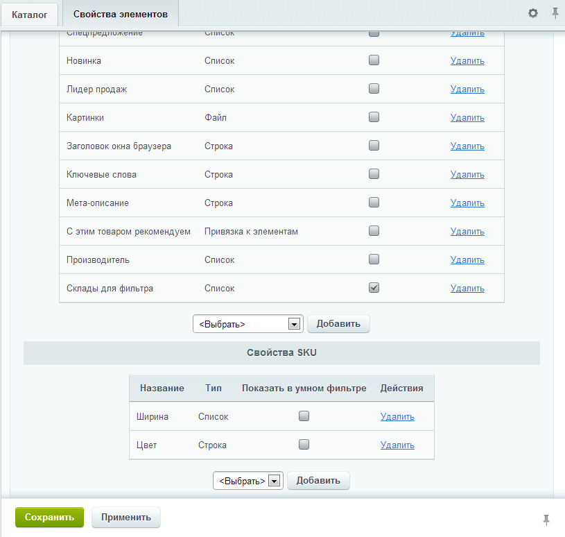The height and width of the screenshot is (537, 565).
Task: Click the Применить button
Action: coord(126,517)
